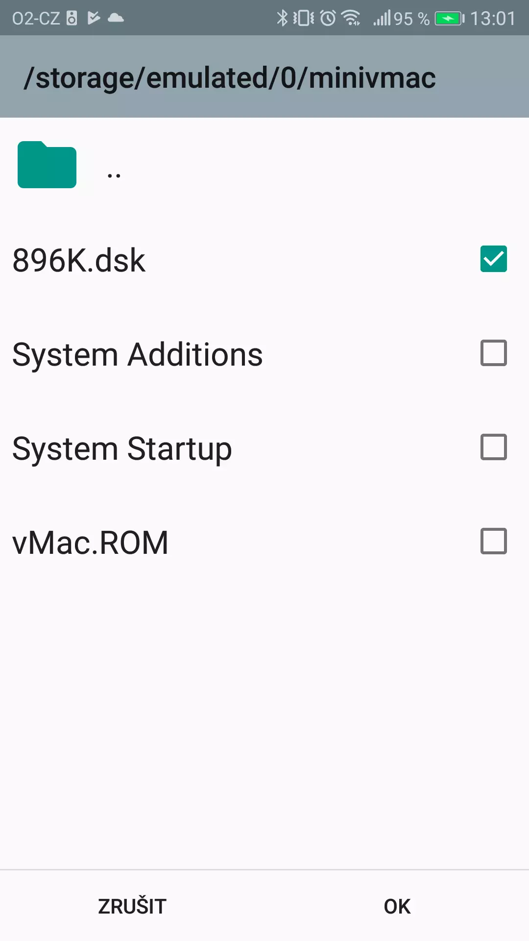
Task: Tap the Bluetooth status icon
Action: tap(282, 18)
